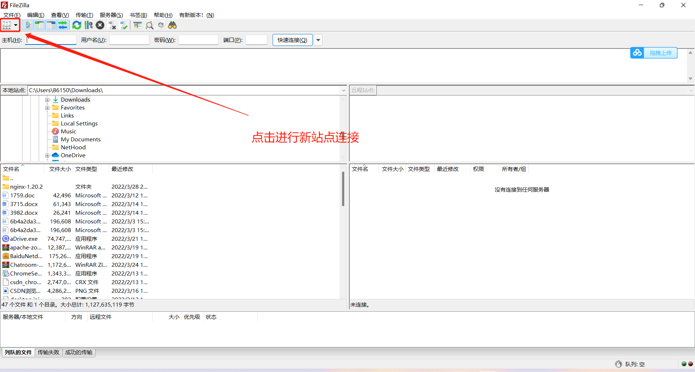Select the Local Settings folder
The image size is (695, 372).
79,124
